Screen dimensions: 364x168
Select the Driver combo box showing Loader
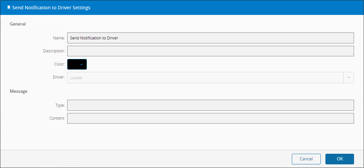click(205, 78)
